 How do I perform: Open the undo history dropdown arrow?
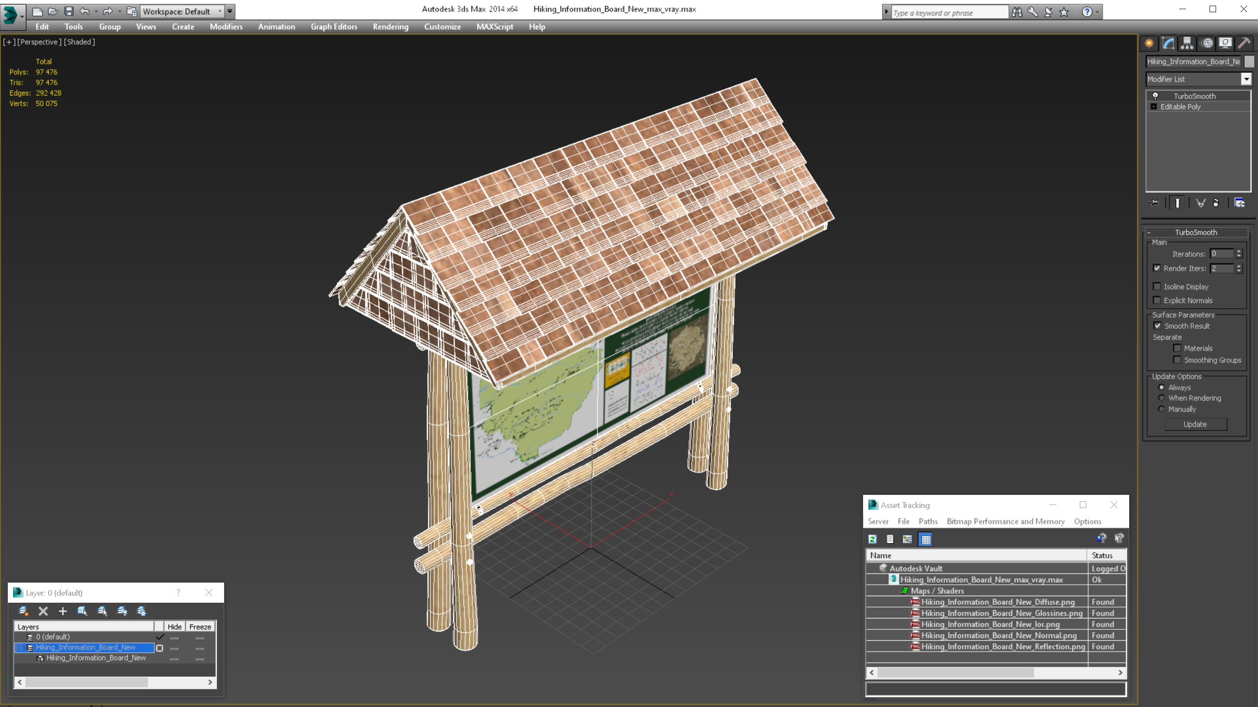click(96, 11)
